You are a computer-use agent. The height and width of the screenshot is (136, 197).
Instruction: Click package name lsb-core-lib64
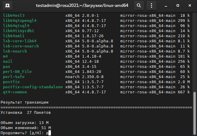(x=20, y=41)
